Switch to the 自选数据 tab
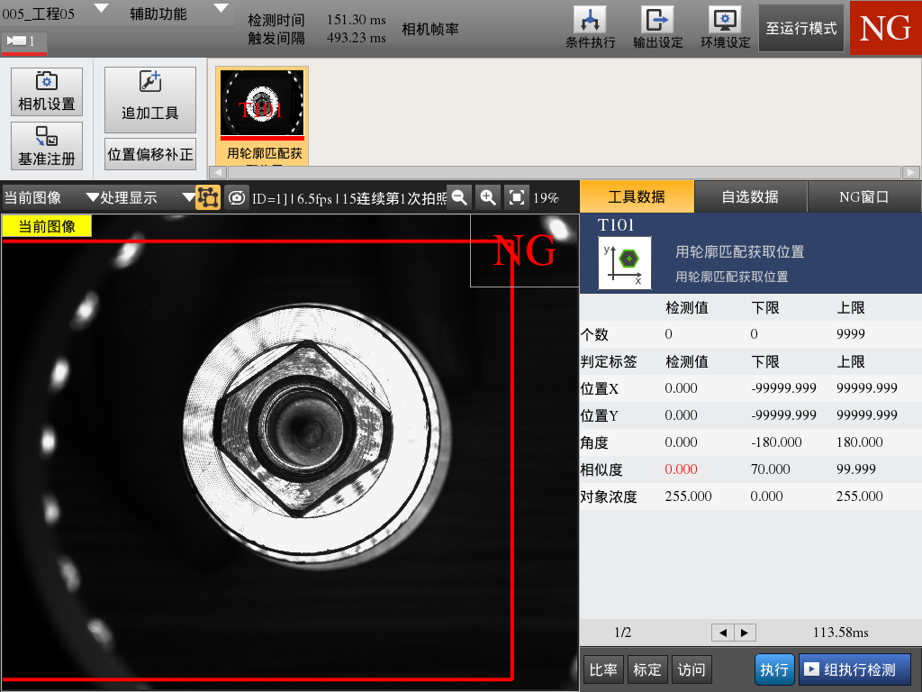 pos(751,196)
